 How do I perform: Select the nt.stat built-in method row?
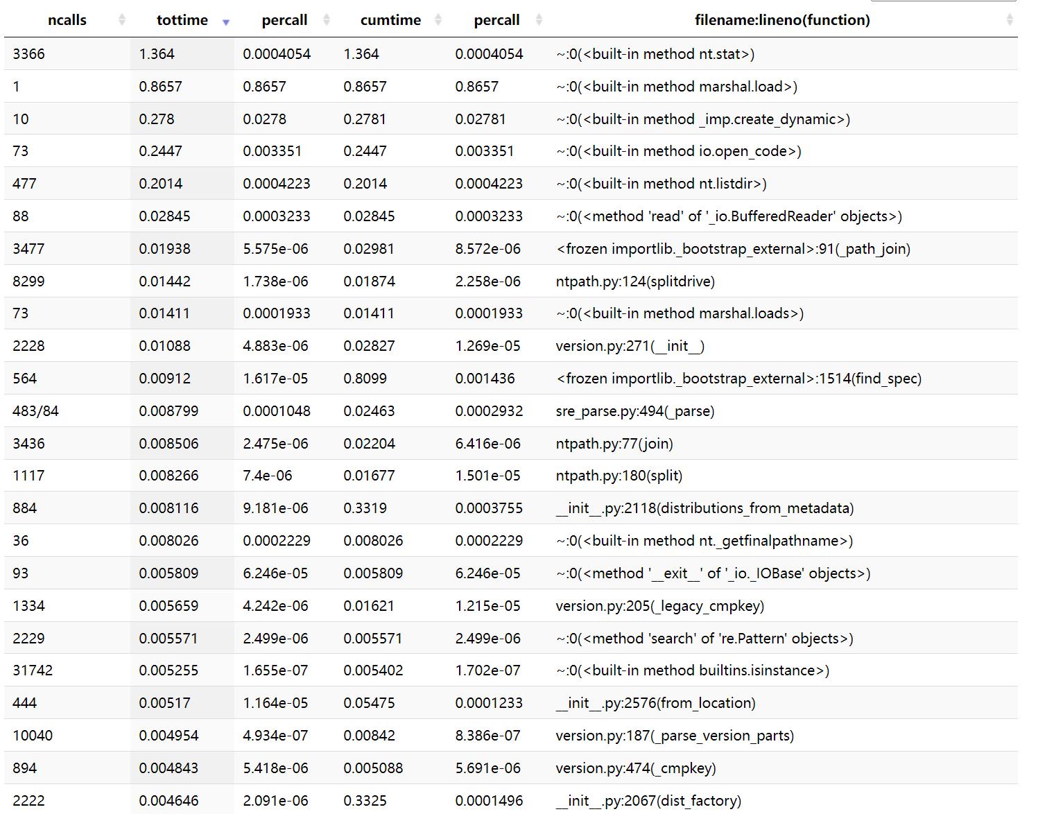click(655, 54)
